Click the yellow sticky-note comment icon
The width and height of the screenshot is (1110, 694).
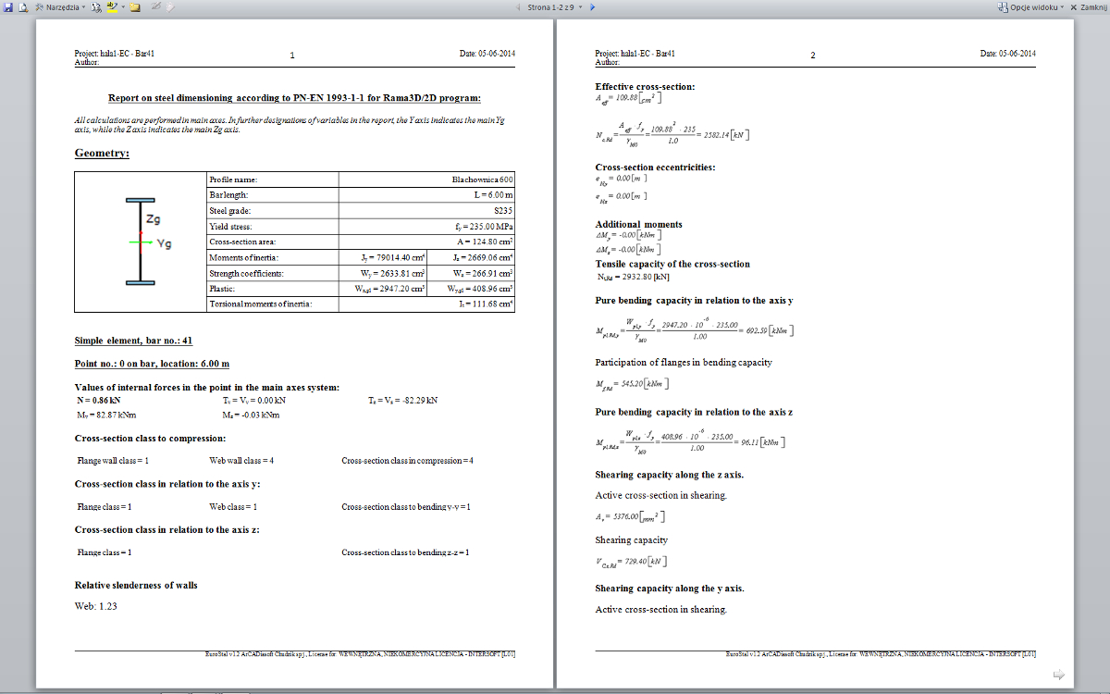135,7
